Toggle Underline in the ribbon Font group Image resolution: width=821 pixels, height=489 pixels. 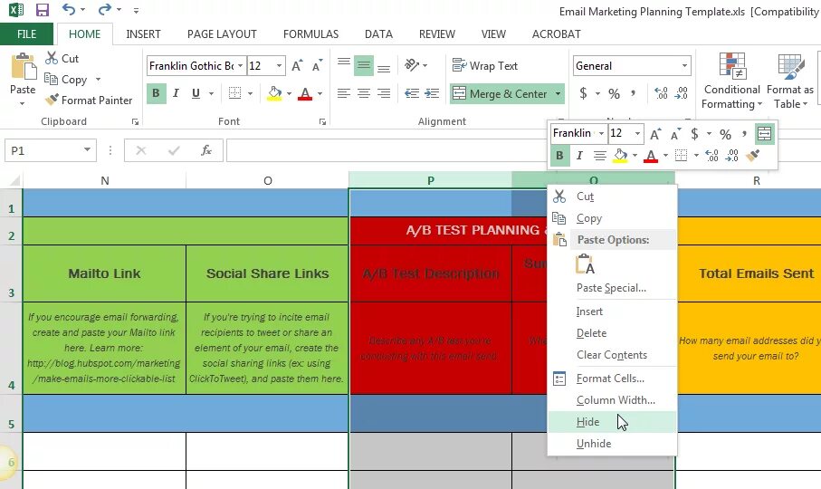pos(196,93)
